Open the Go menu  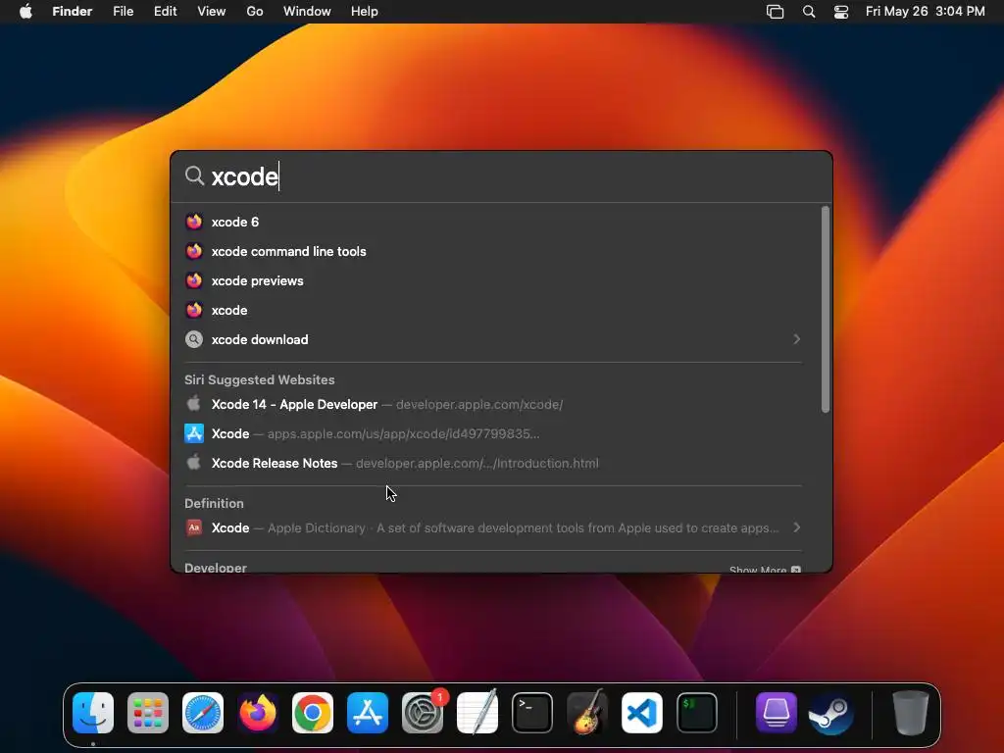[x=255, y=12]
